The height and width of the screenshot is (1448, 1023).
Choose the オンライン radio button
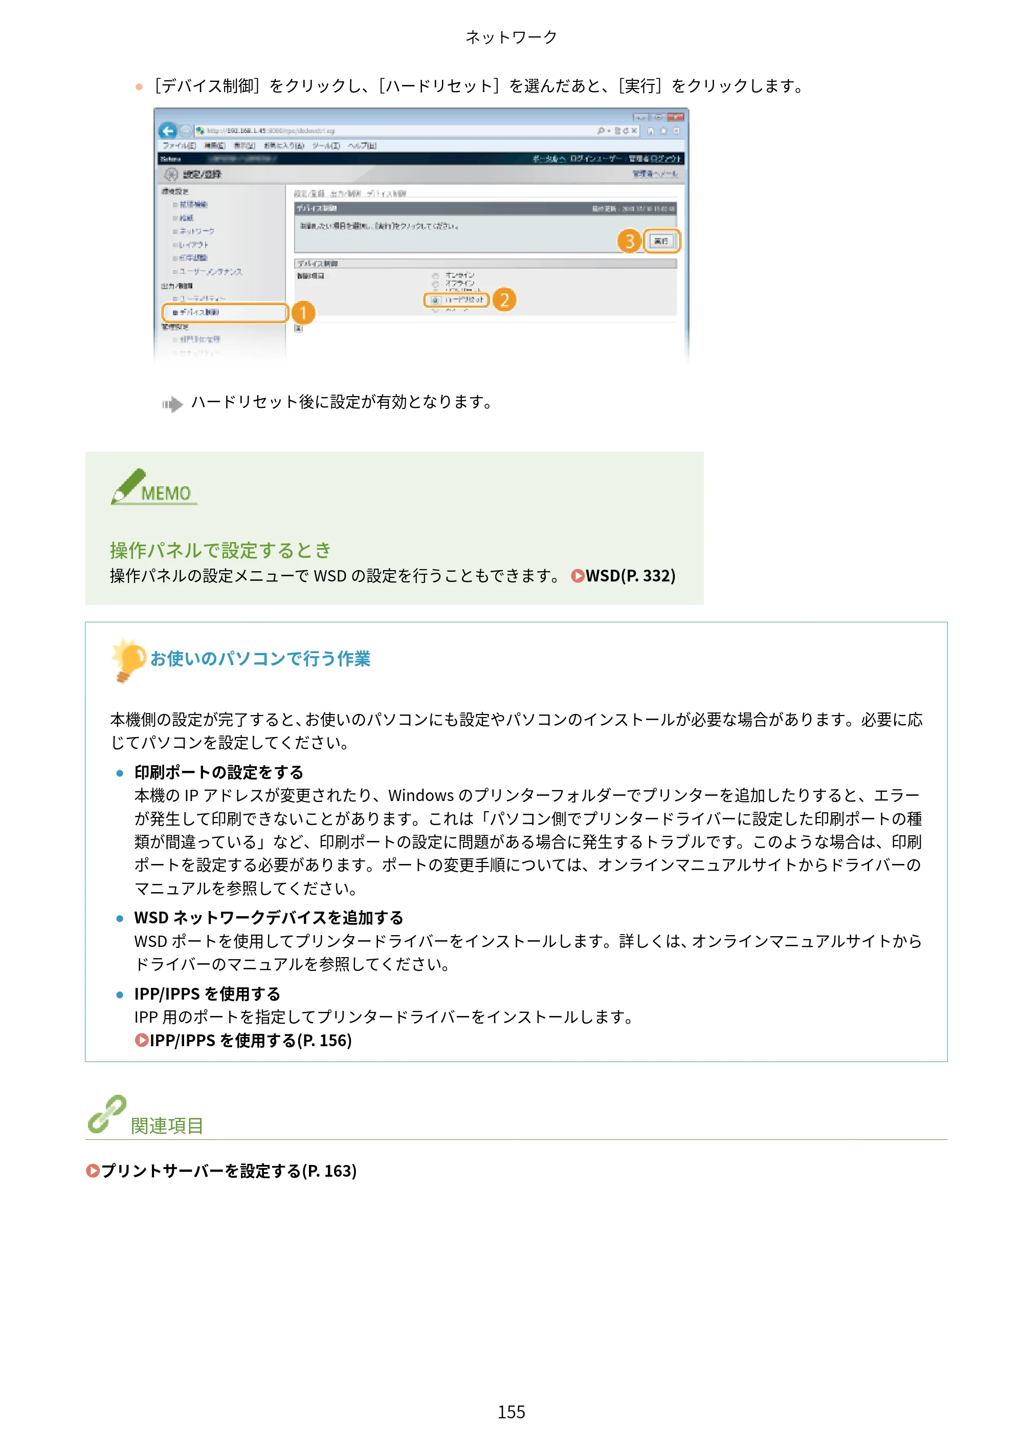[x=435, y=275]
